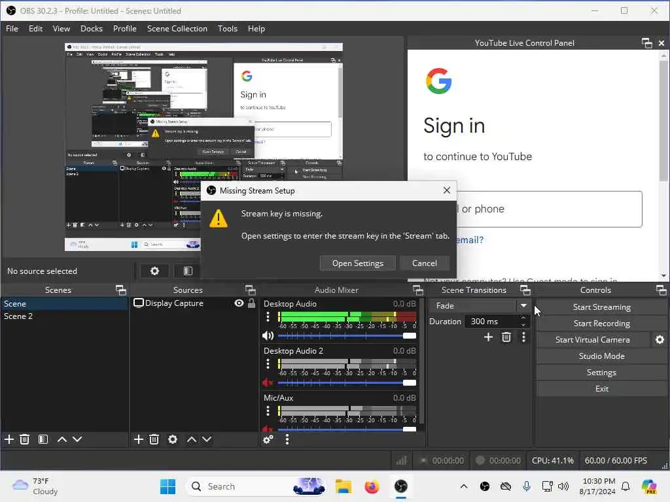Open source filters icon below preview
670x502 pixels.
[x=188, y=271]
